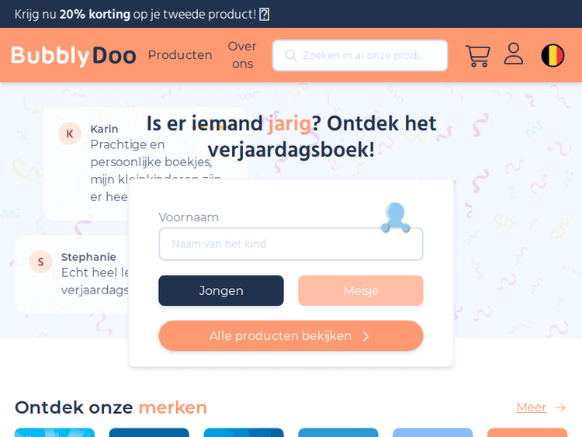Click the blue mascot above the name field
This screenshot has width=582, height=437.
coord(395,217)
